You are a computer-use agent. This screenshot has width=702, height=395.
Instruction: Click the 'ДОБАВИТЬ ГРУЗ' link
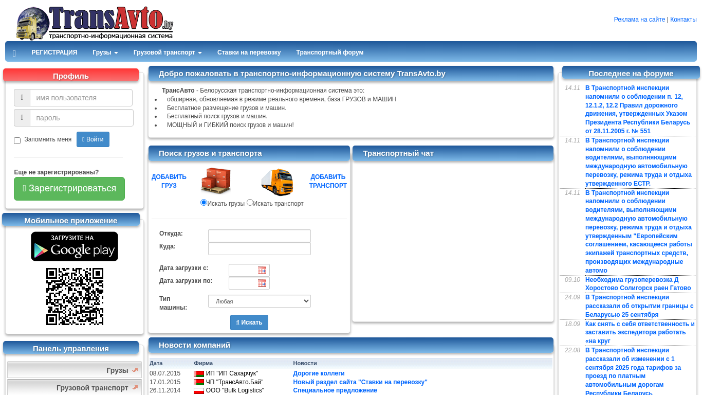pos(169,181)
